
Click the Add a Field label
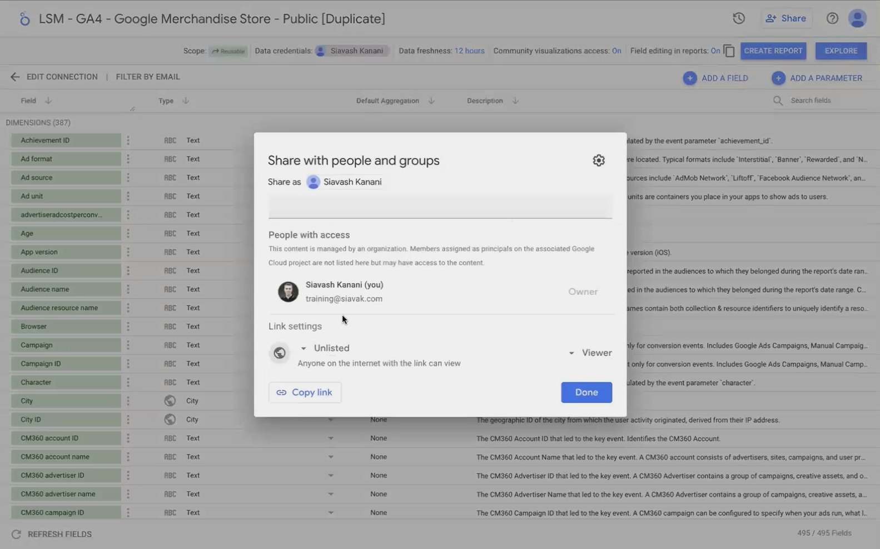(725, 78)
